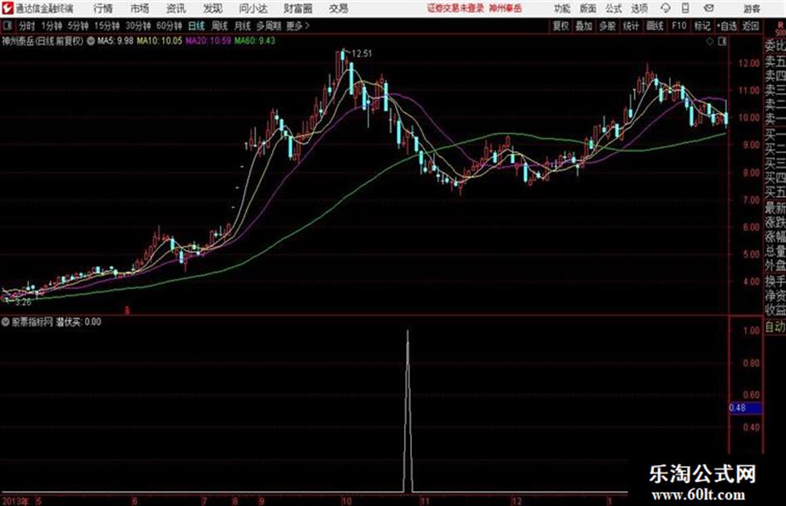Click the white 潜伏买 signal spike

[408, 410]
